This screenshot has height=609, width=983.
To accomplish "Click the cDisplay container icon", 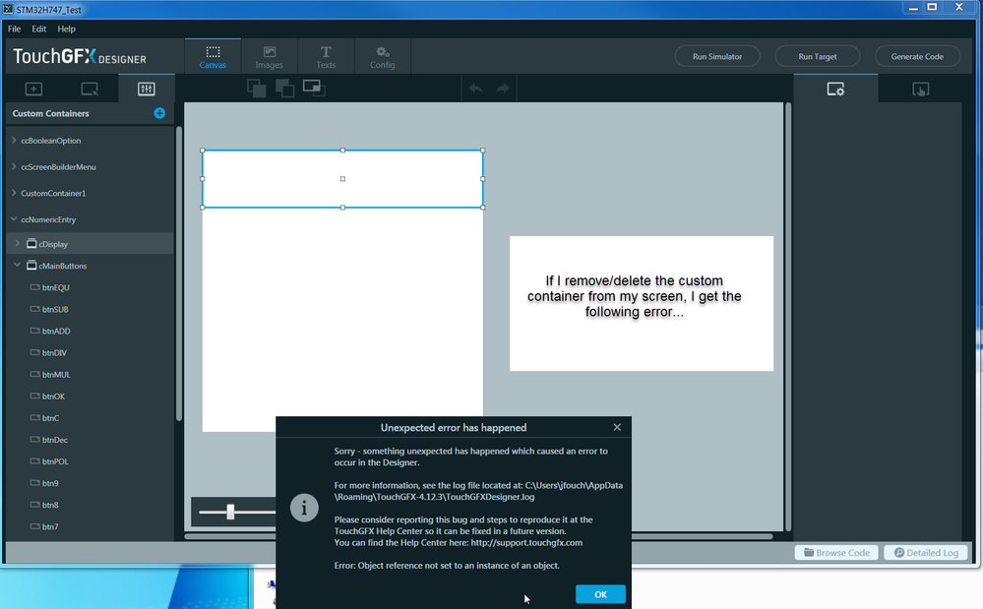I will click(31, 244).
